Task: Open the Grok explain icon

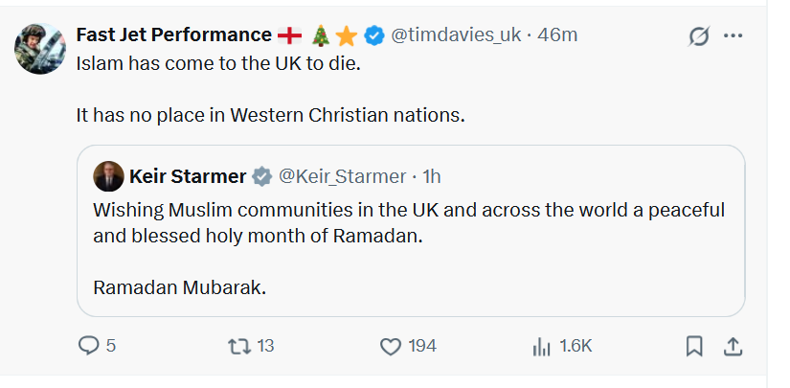Action: (x=699, y=36)
